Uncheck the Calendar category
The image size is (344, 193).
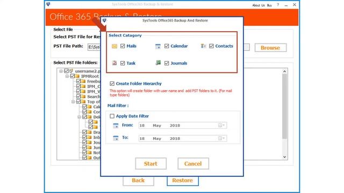click(x=167, y=46)
